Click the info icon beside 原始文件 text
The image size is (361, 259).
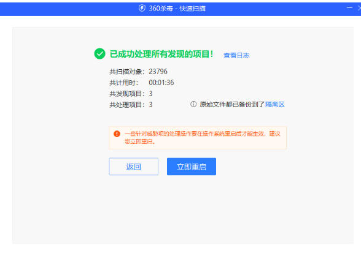(193, 104)
